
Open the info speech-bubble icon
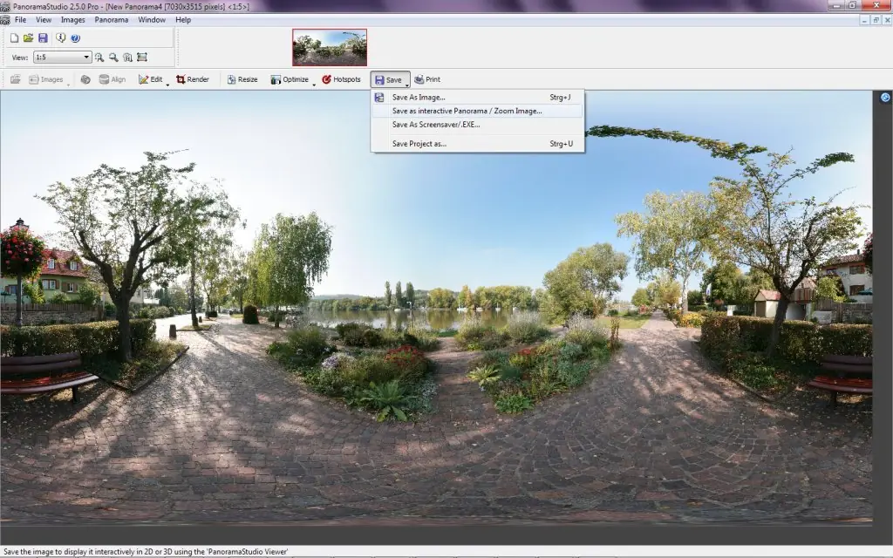[x=60, y=38]
